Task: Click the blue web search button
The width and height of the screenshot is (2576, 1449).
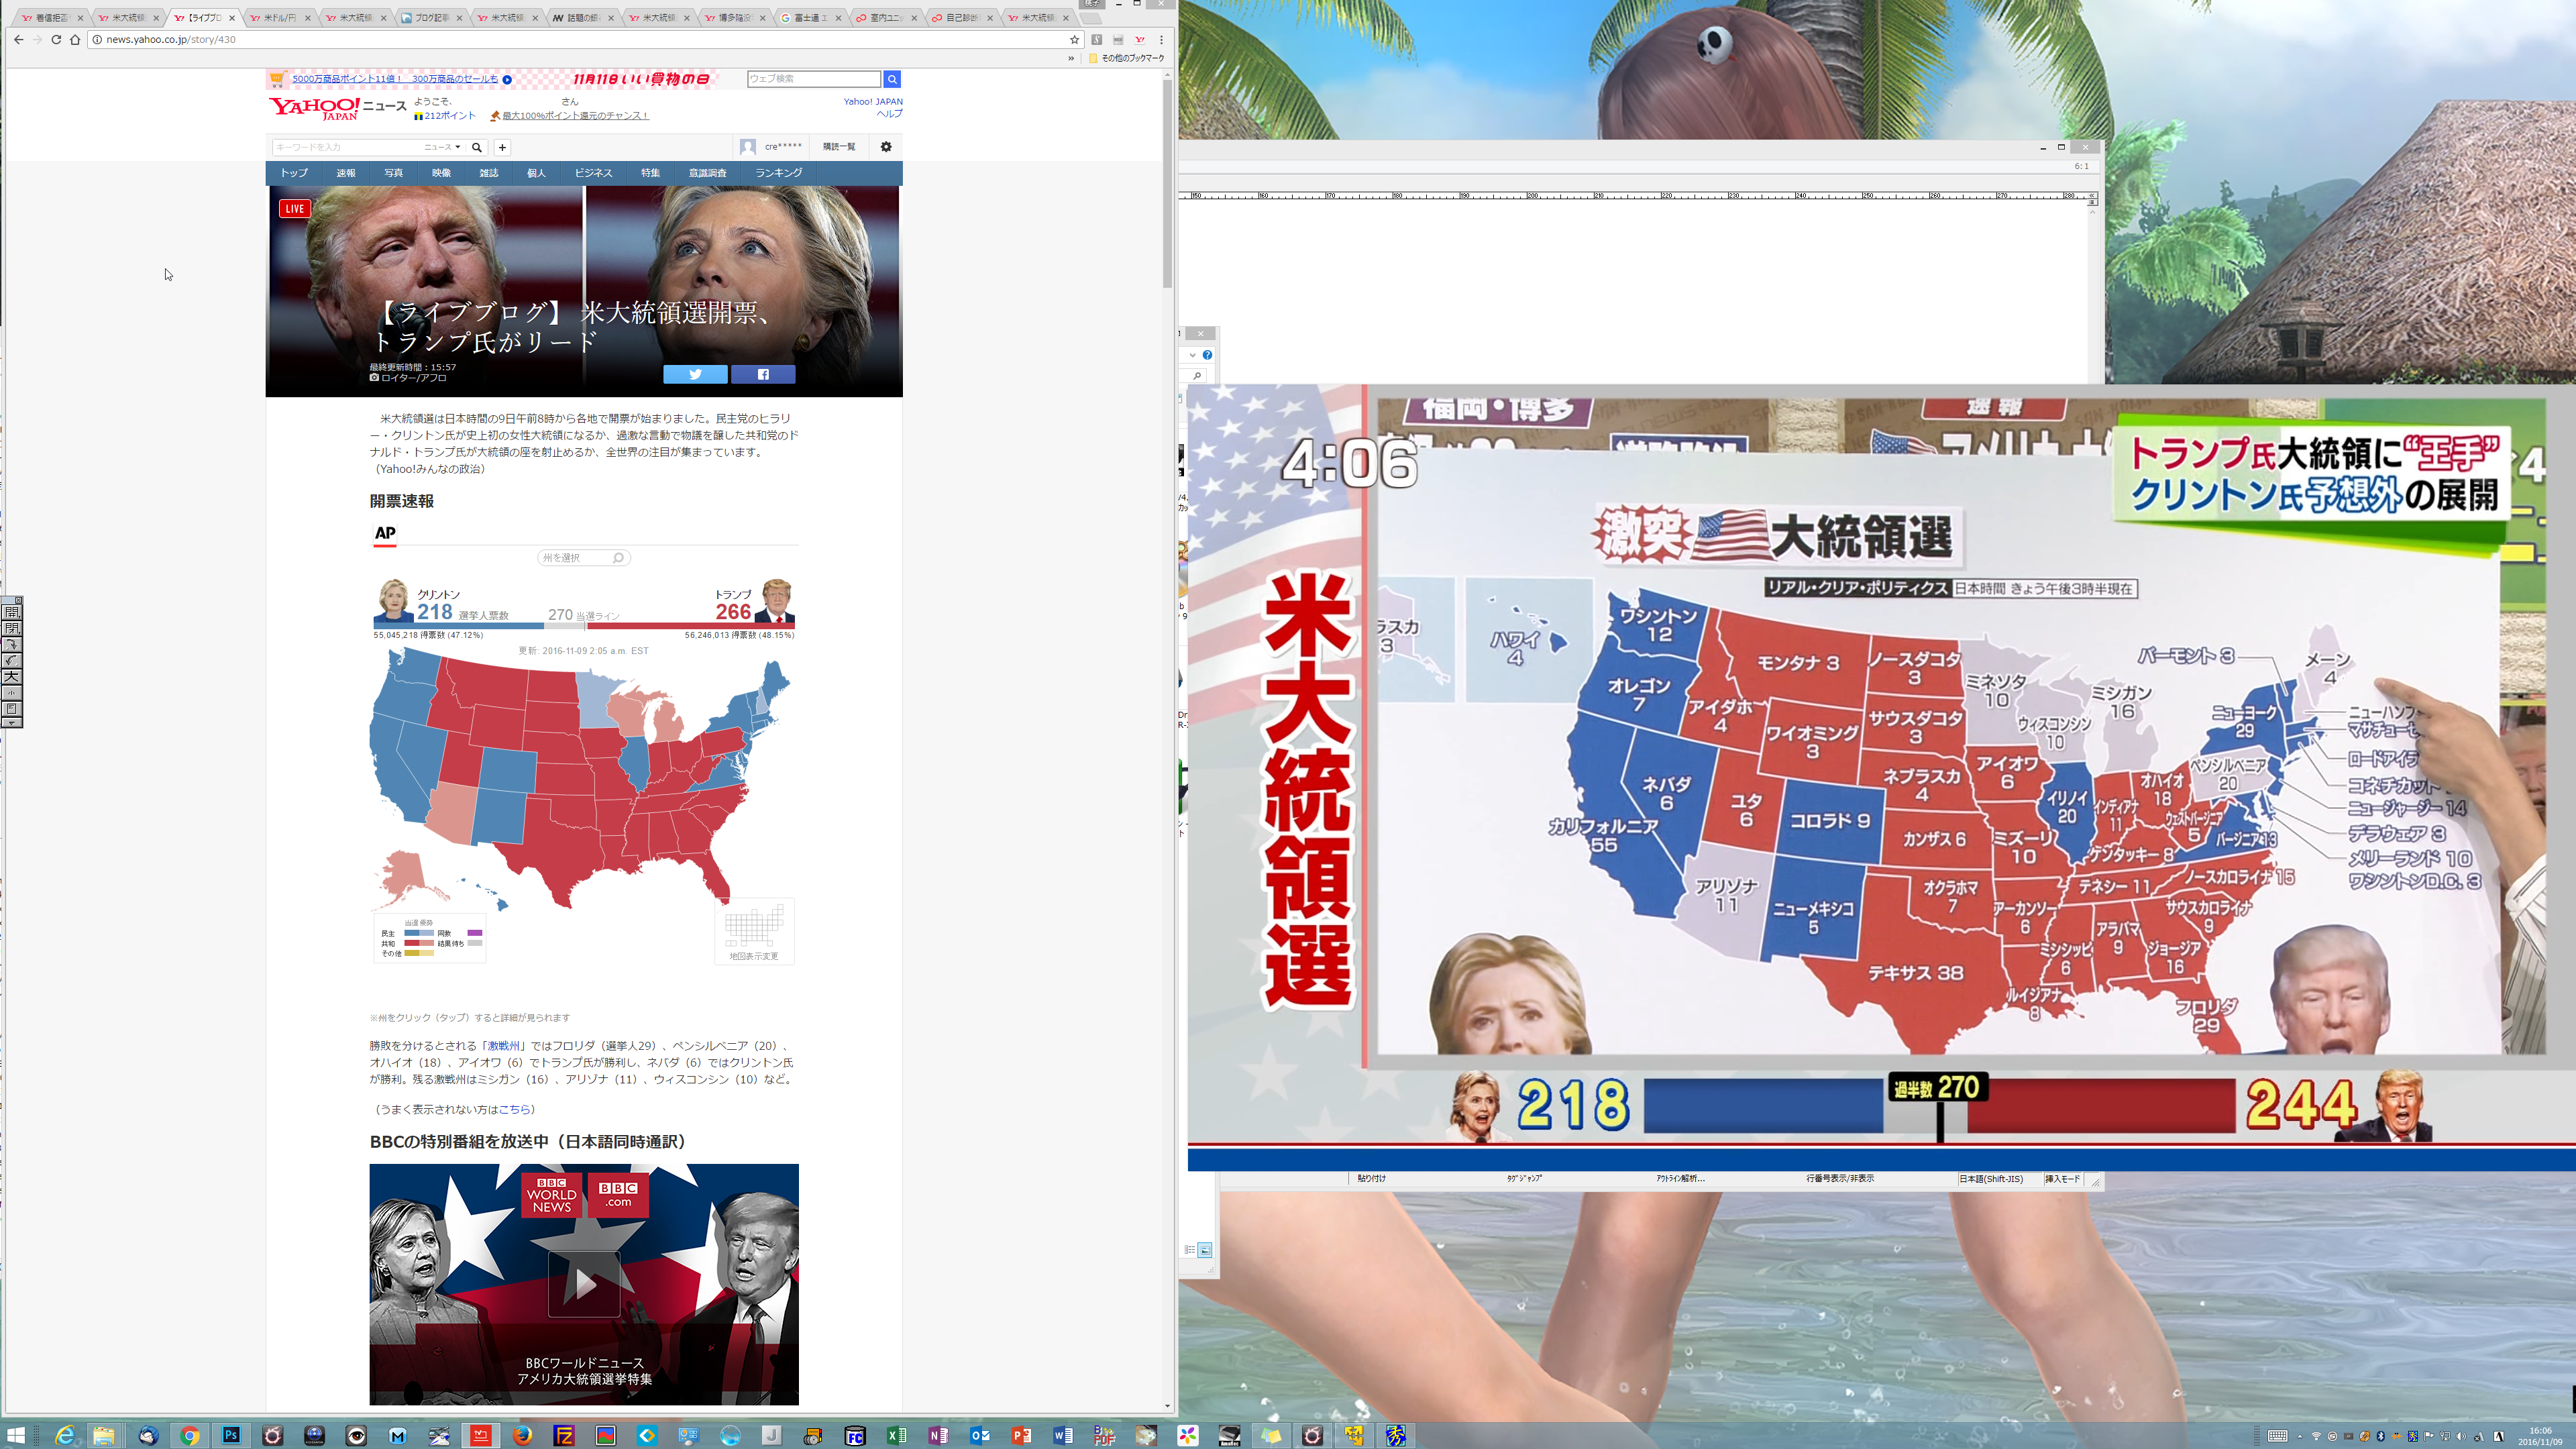Action: tap(892, 79)
